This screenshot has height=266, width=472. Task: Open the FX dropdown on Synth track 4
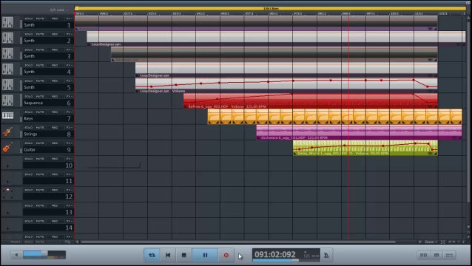coord(70,65)
